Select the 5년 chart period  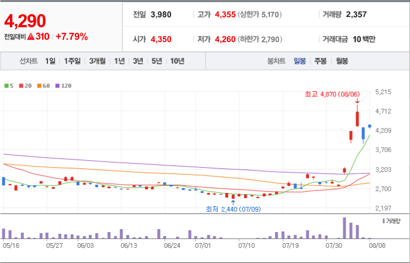(157, 61)
